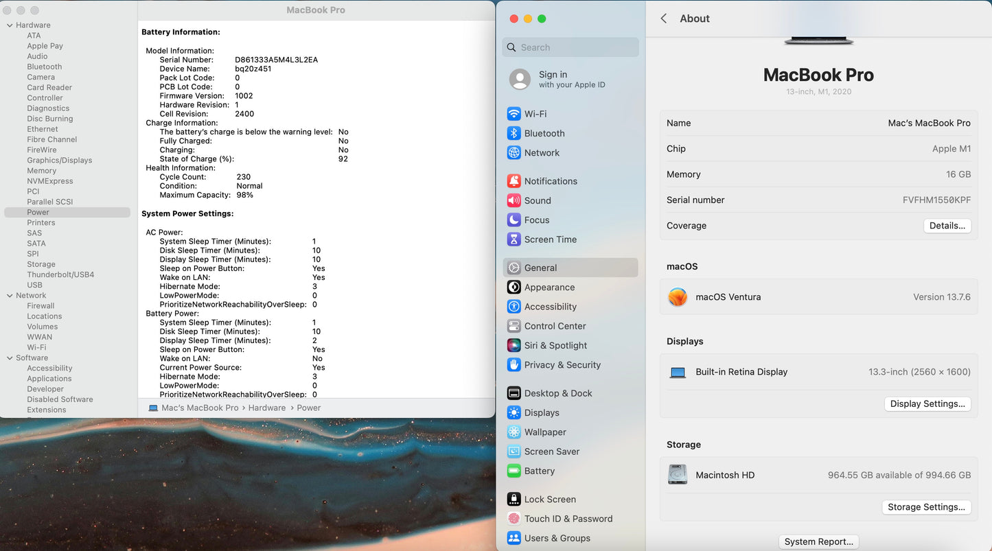Collapse the Network section in System Information
This screenshot has height=551, width=992.
pos(10,296)
